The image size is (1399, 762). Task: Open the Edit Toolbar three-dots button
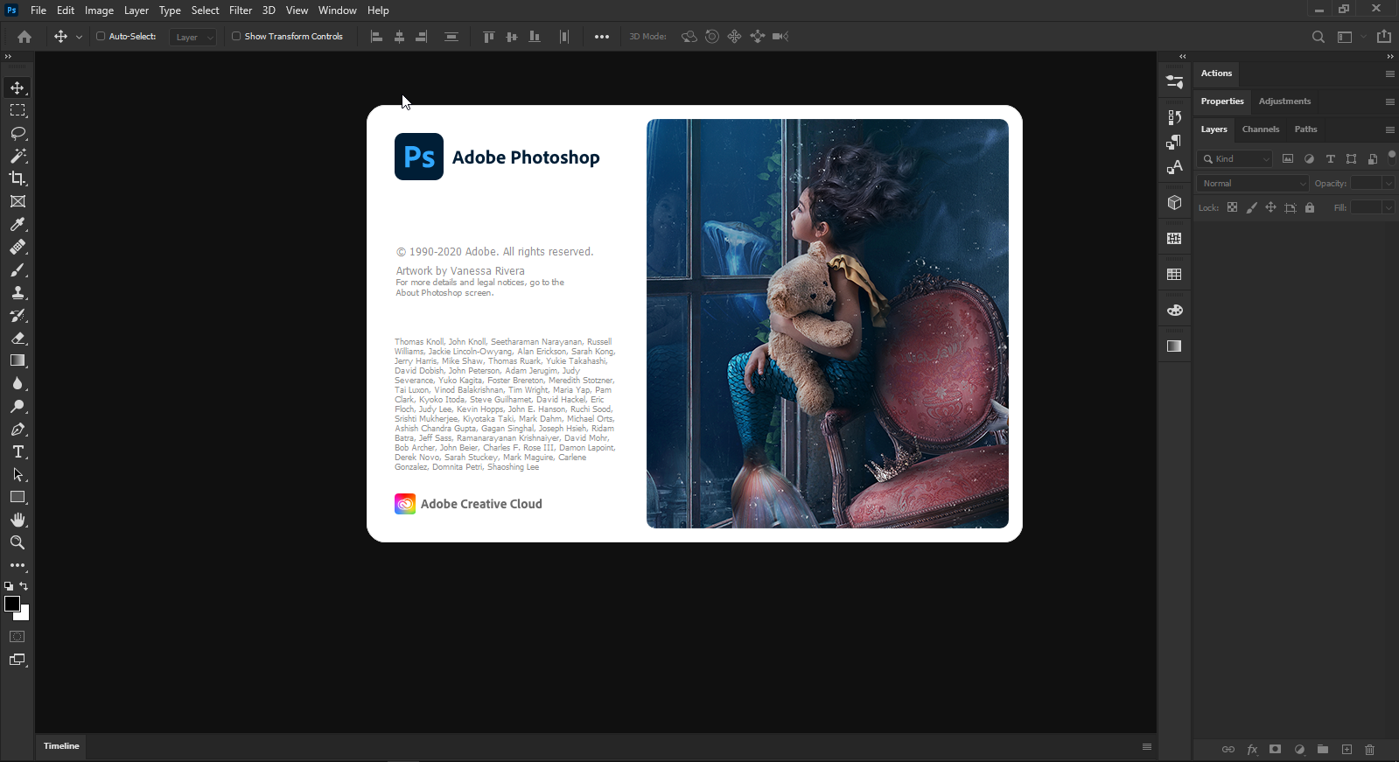click(17, 565)
